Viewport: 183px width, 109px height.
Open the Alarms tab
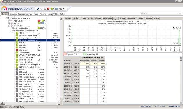pyautogui.click(x=29, y=14)
